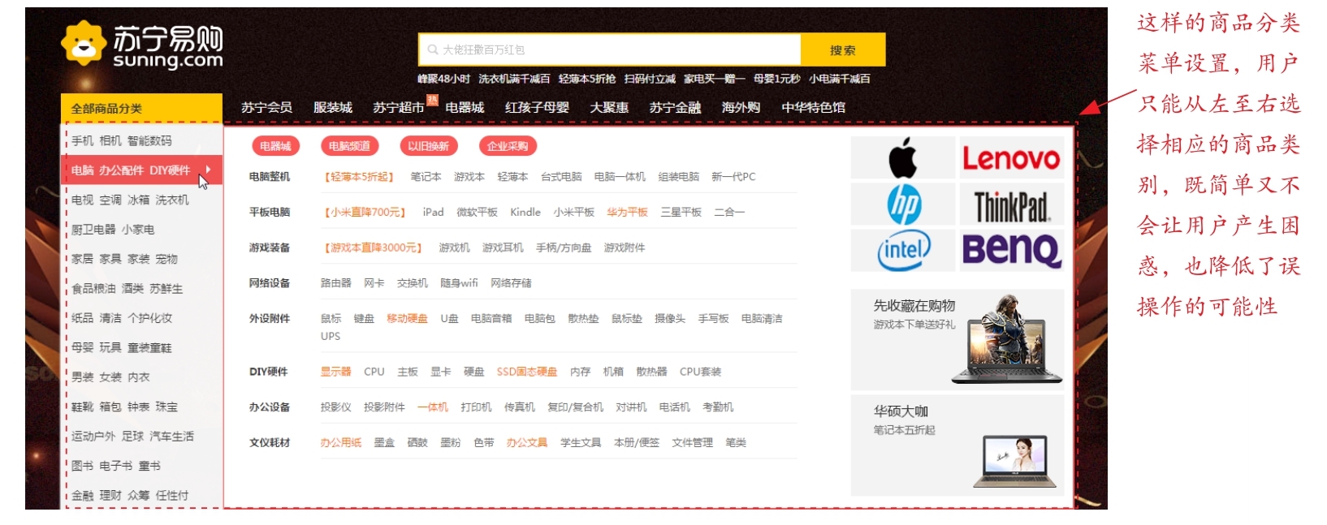Open the 全部商品分类 category menu

click(141, 108)
